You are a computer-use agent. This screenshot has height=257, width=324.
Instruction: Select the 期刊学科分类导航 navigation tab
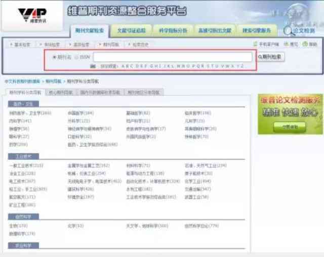pos(25,92)
